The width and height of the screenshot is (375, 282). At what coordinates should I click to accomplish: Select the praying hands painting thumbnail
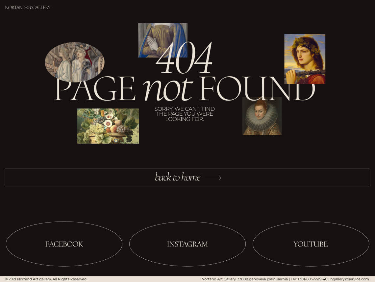point(162,40)
